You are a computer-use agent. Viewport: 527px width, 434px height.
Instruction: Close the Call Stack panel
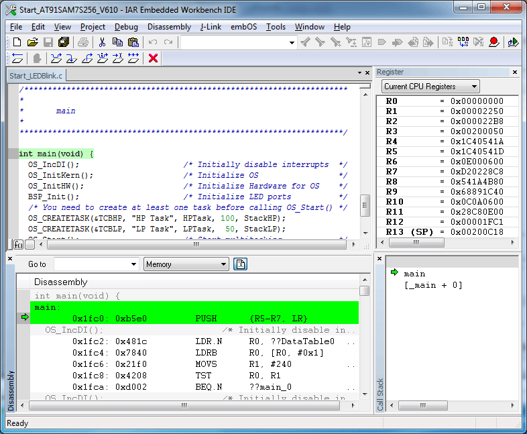pos(379,258)
